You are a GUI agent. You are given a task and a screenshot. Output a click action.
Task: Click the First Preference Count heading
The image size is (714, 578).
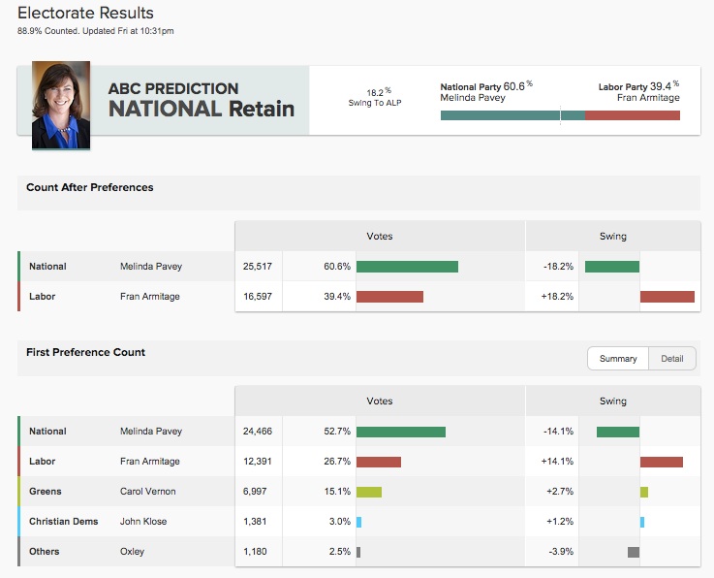click(85, 352)
